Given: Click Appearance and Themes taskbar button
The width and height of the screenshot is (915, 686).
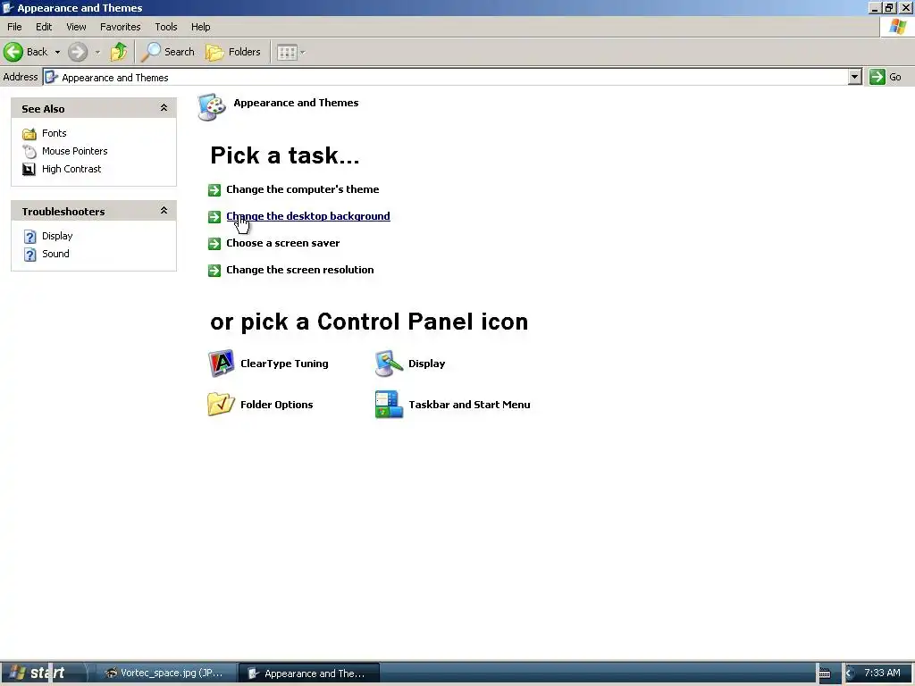Looking at the screenshot, I should [309, 673].
